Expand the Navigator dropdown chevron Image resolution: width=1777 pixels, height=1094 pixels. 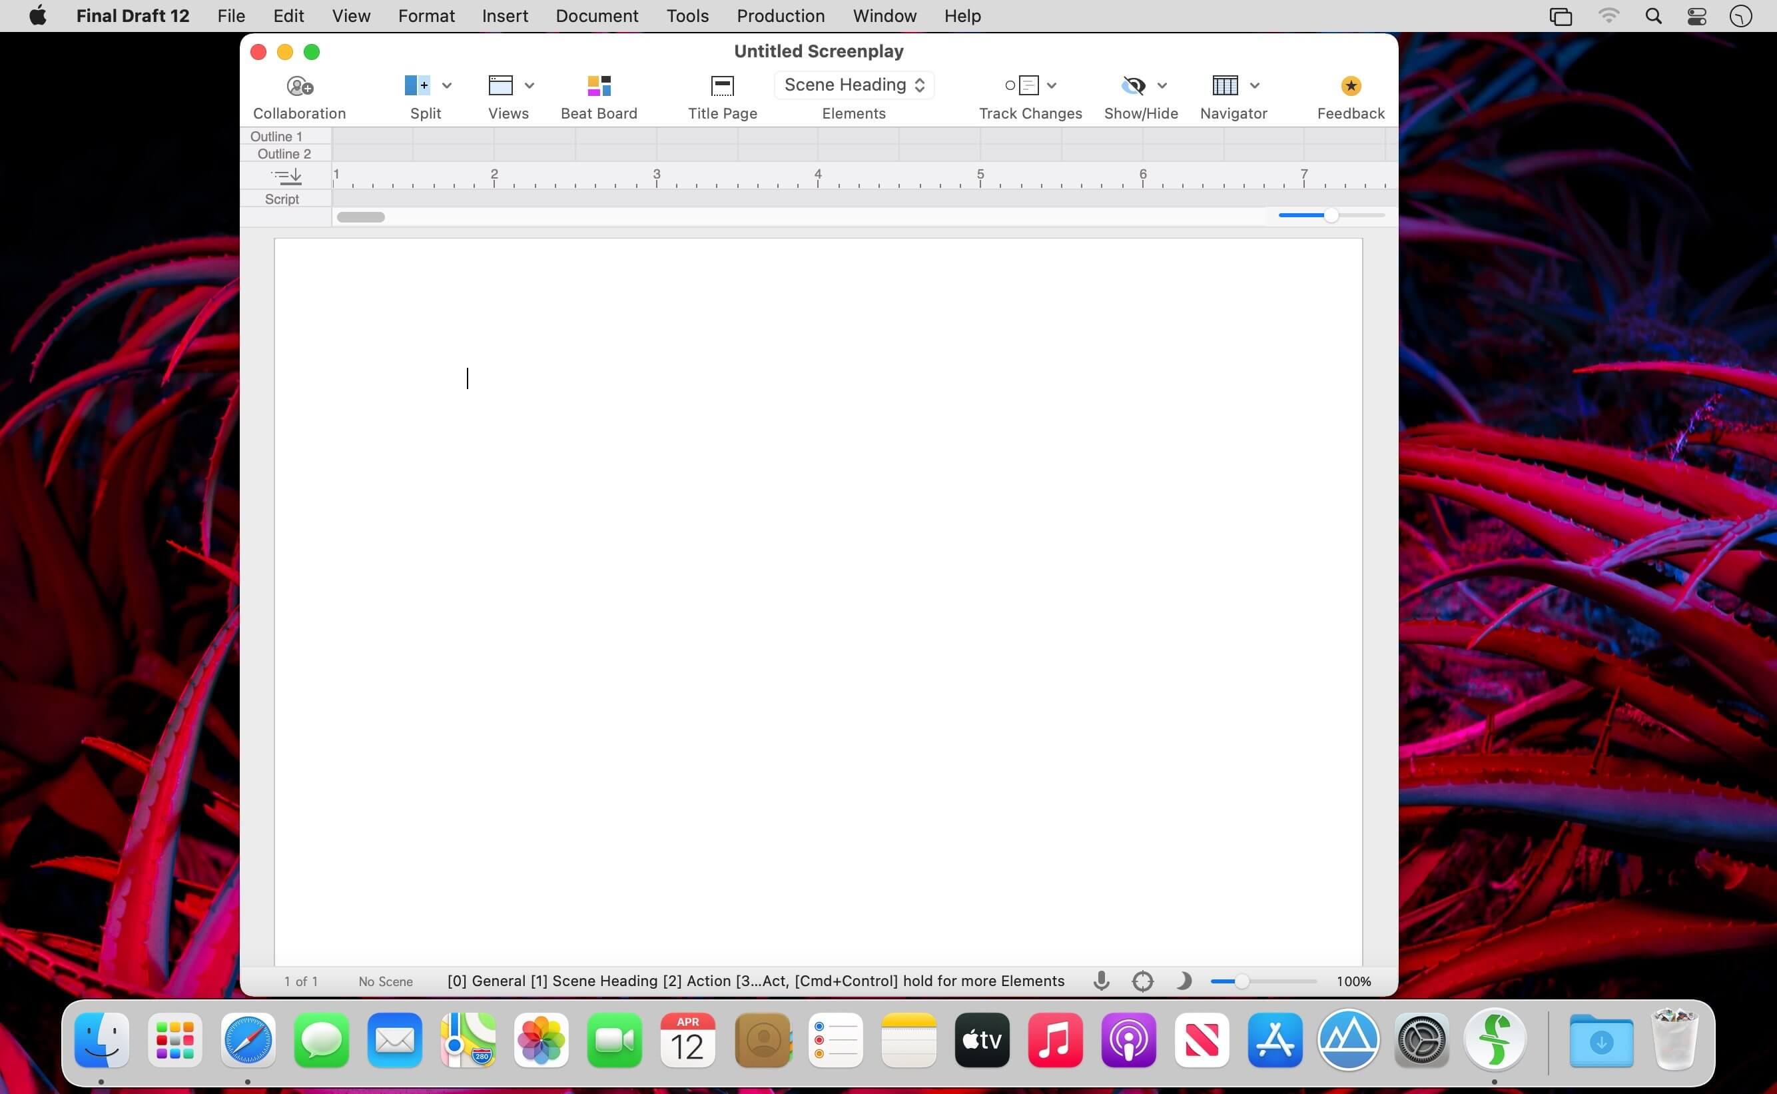[x=1255, y=85]
